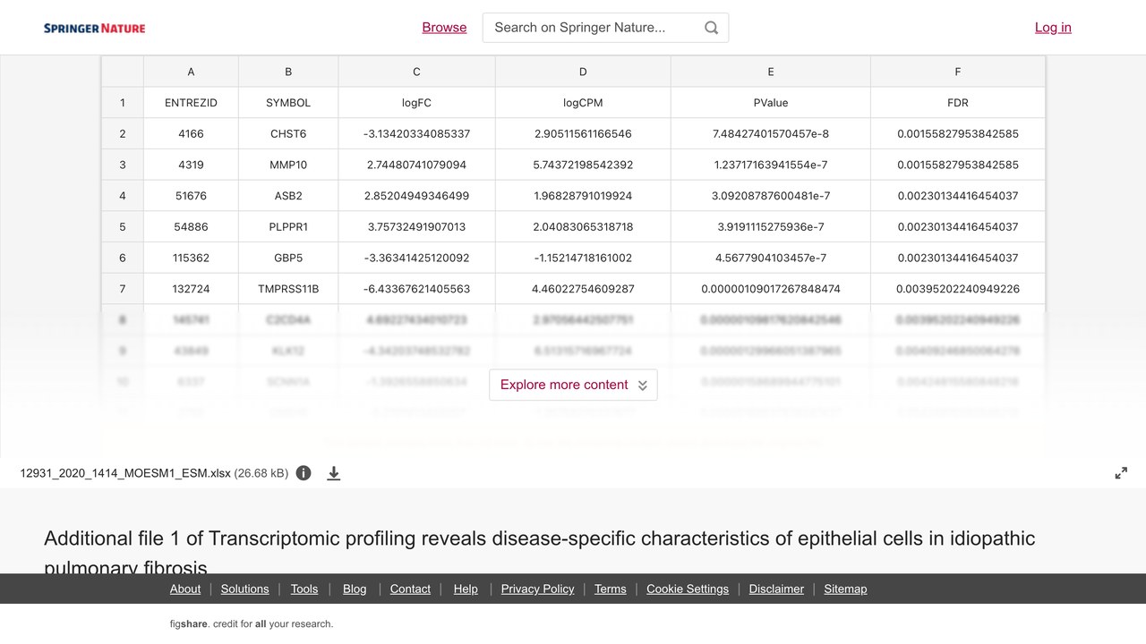This screenshot has width=1146, height=644.
Task: Select the TMPRSS11B symbol cell
Action: (288, 289)
